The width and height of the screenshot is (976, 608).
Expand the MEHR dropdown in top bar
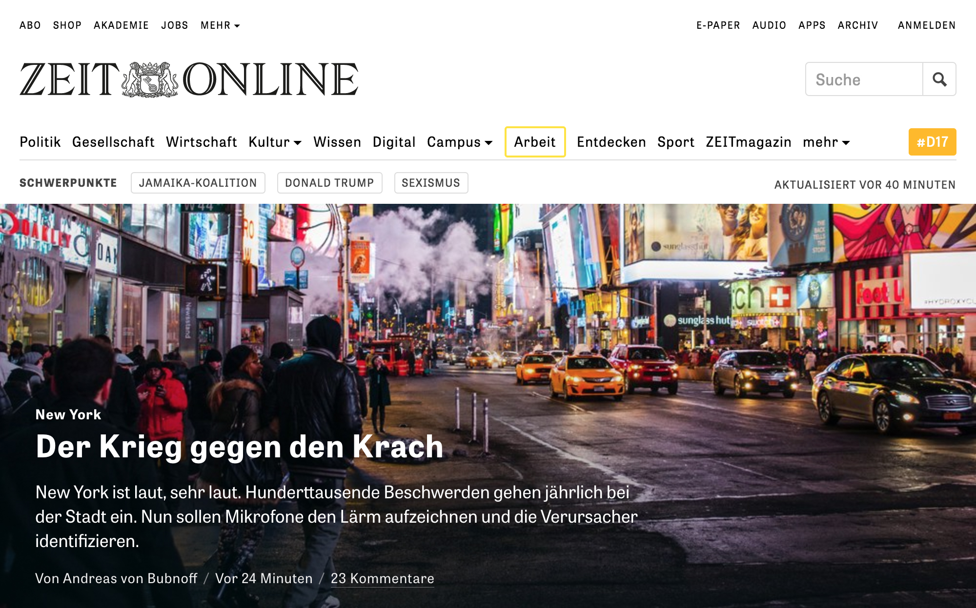(220, 25)
